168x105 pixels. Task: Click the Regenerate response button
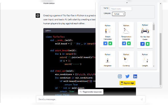(x=91, y=92)
